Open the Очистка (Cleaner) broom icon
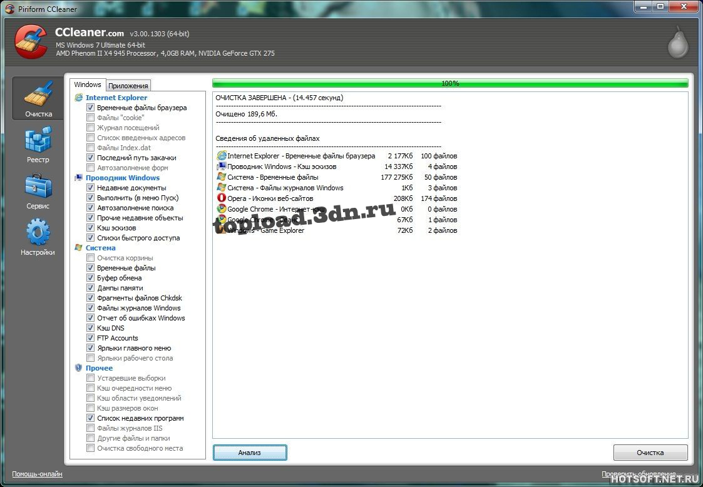 click(38, 94)
